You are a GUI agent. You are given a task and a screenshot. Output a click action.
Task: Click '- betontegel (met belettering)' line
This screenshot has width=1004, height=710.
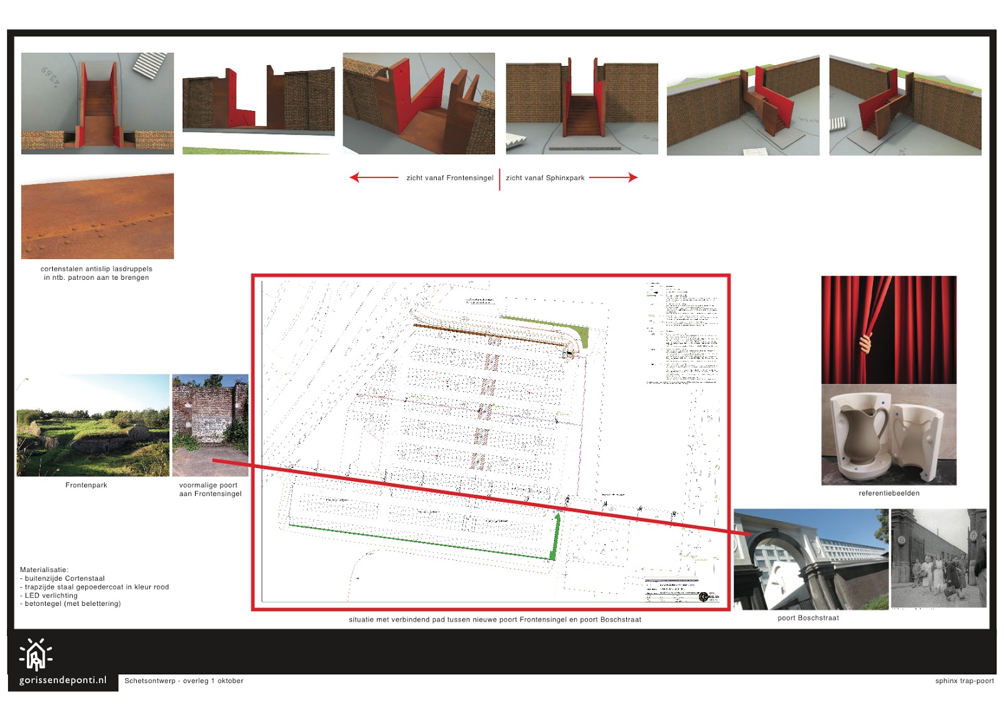point(70,604)
